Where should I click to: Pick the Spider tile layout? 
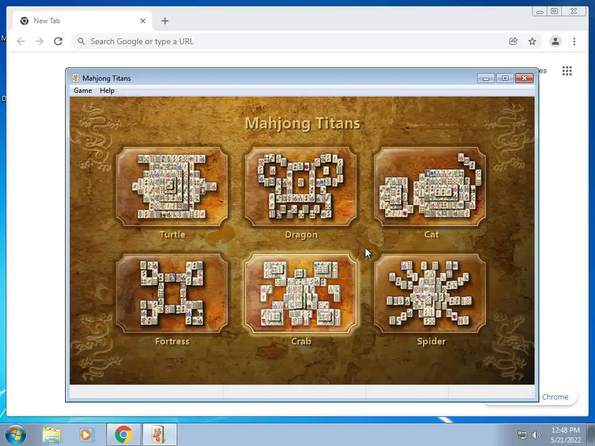(x=430, y=293)
